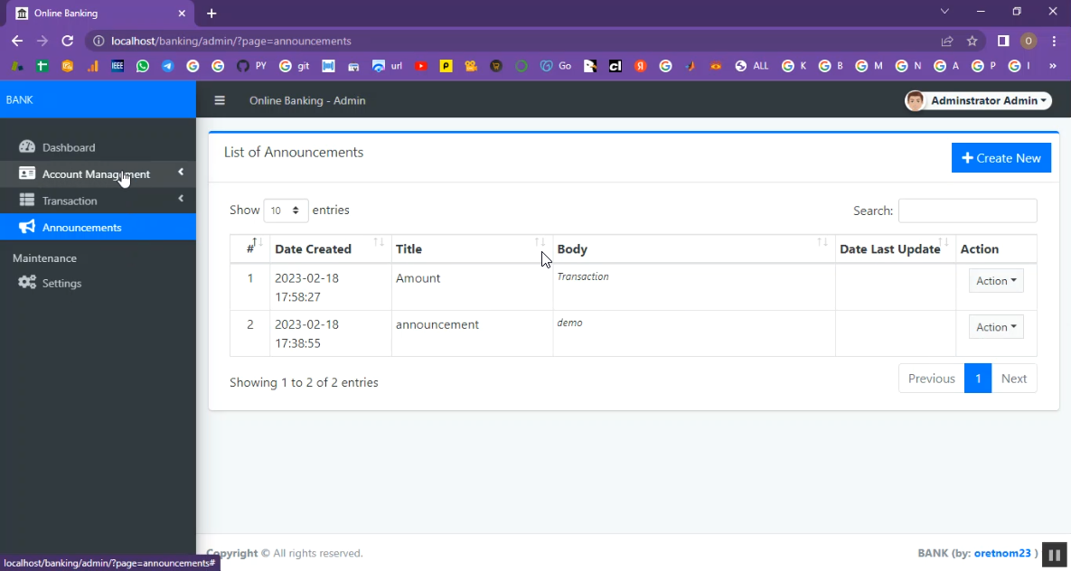Sort by the Body column

(x=694, y=248)
